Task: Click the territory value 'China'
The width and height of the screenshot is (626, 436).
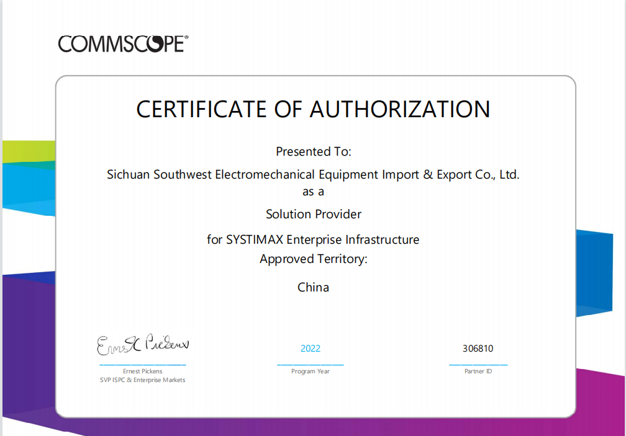Action: coord(313,287)
